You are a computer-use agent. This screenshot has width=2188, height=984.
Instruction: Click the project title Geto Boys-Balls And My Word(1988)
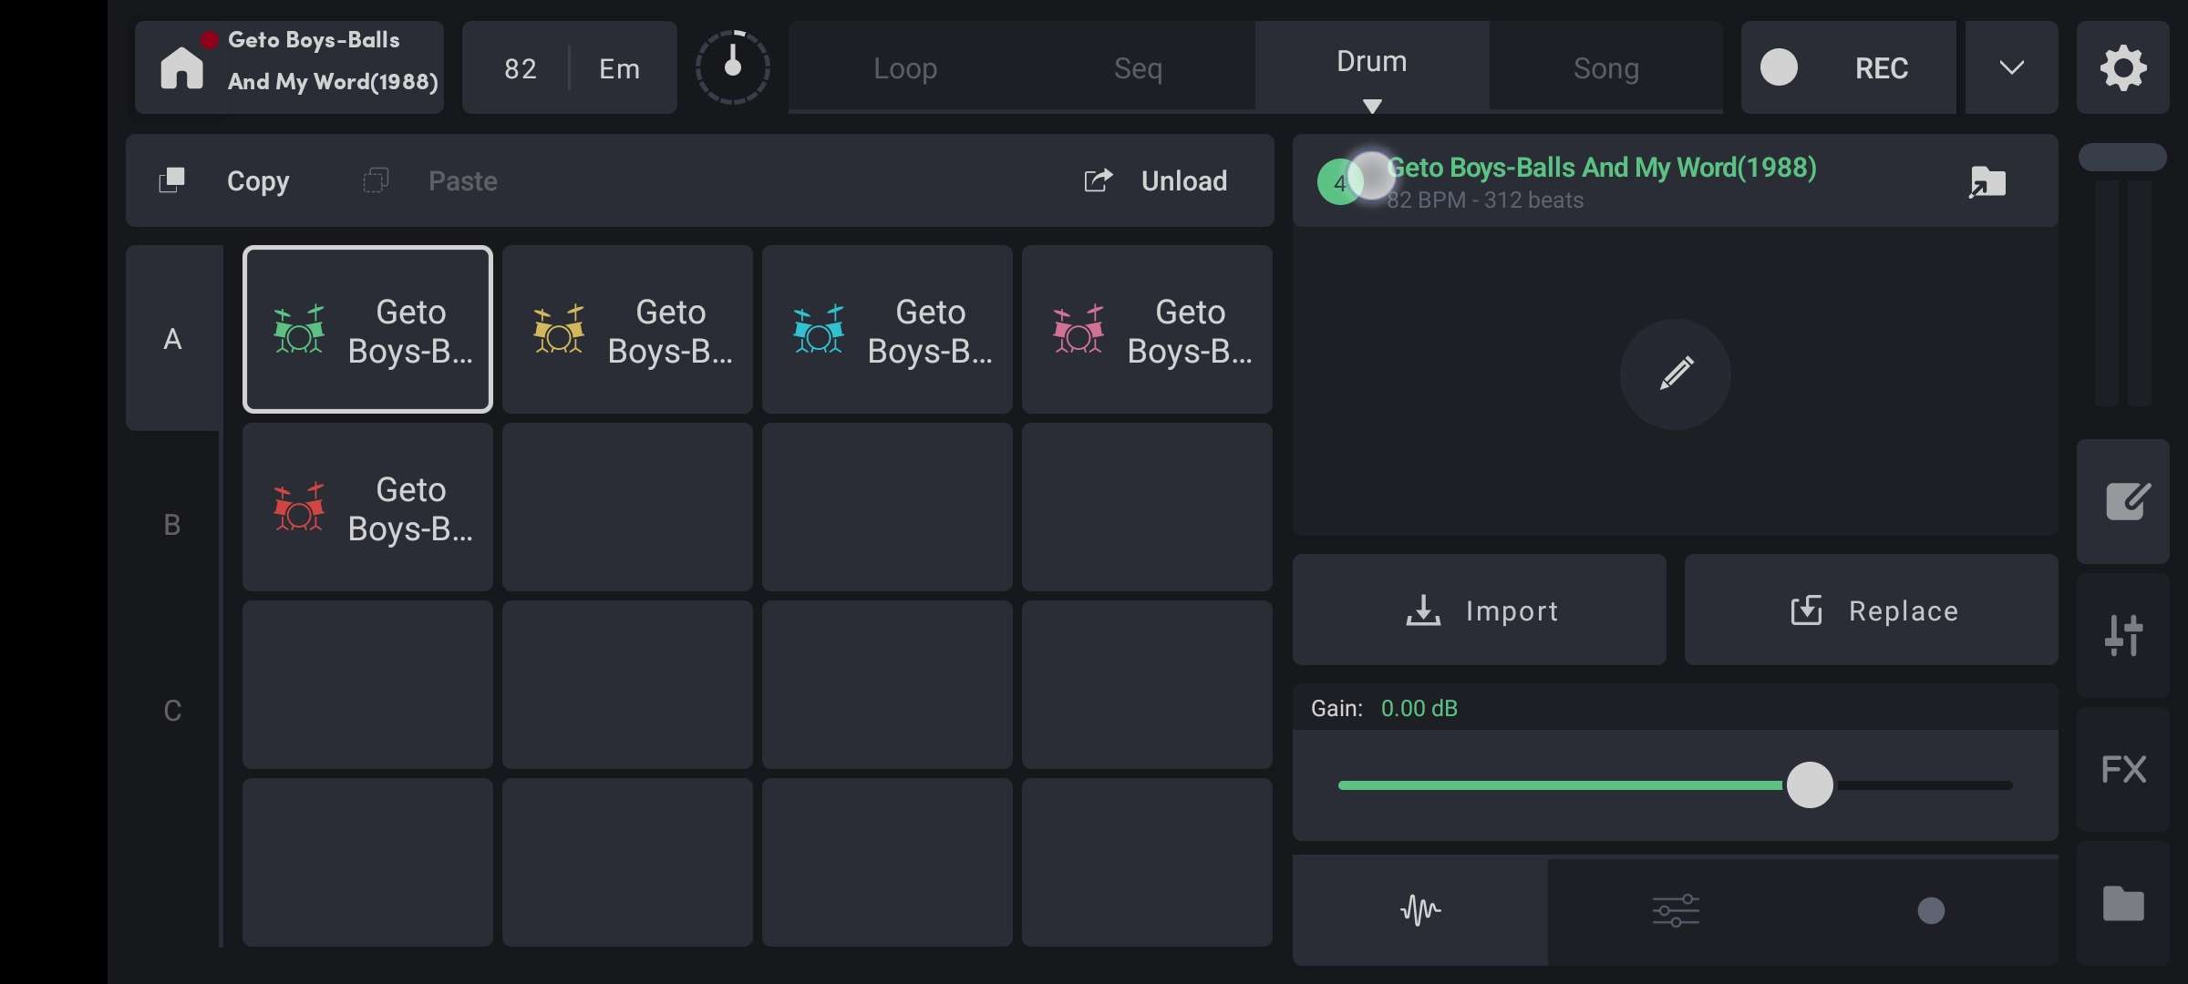pos(333,60)
